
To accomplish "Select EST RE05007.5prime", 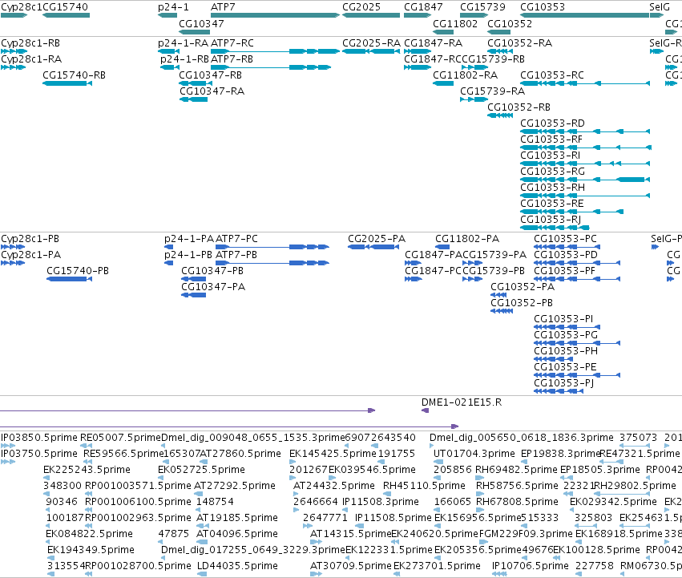I will pos(87,446).
